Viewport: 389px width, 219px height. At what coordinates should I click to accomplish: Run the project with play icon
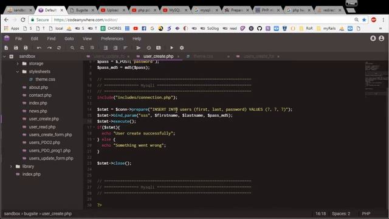click(171, 47)
